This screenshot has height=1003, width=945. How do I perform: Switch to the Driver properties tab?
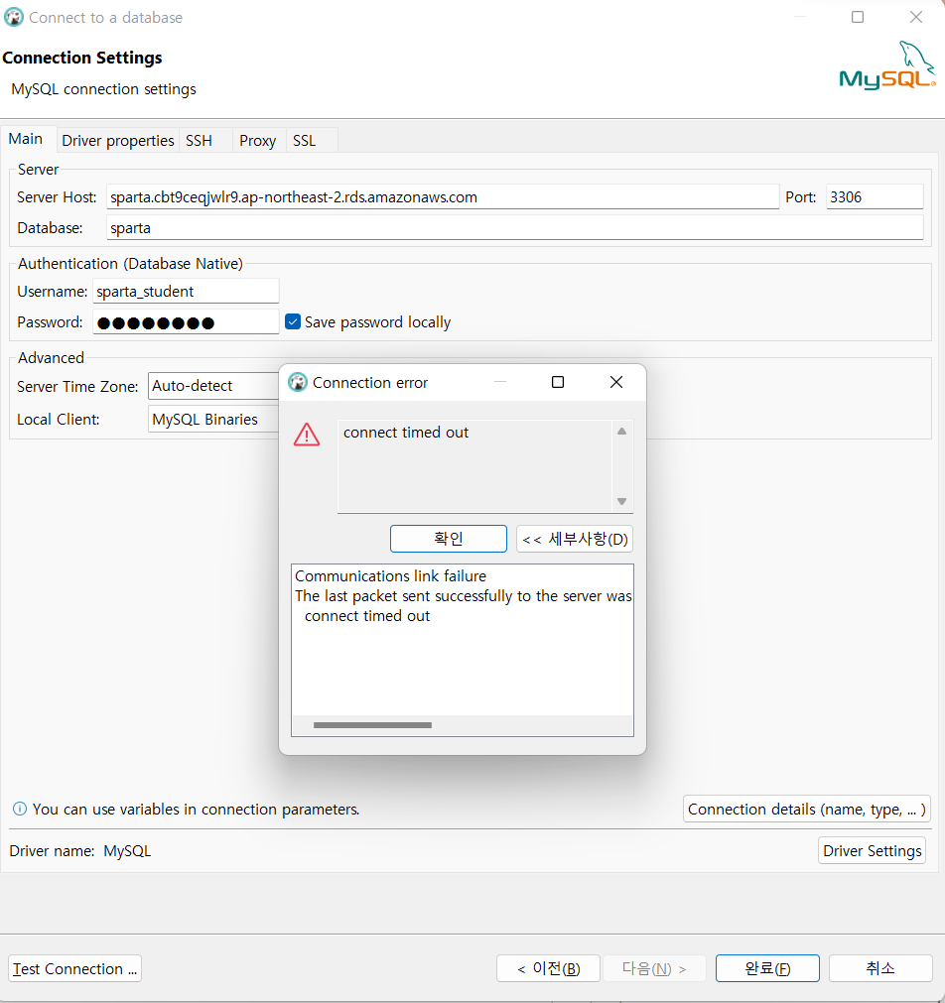point(118,141)
